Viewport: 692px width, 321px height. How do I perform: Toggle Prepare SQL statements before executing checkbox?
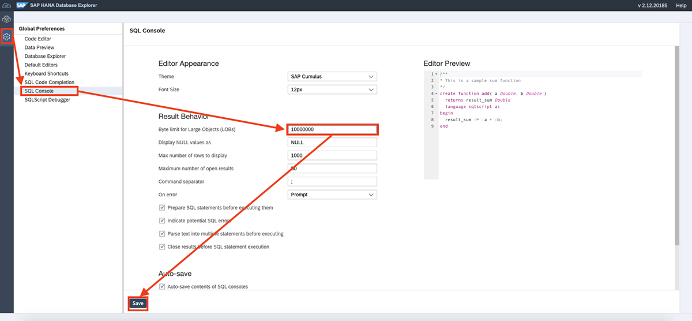tap(162, 208)
